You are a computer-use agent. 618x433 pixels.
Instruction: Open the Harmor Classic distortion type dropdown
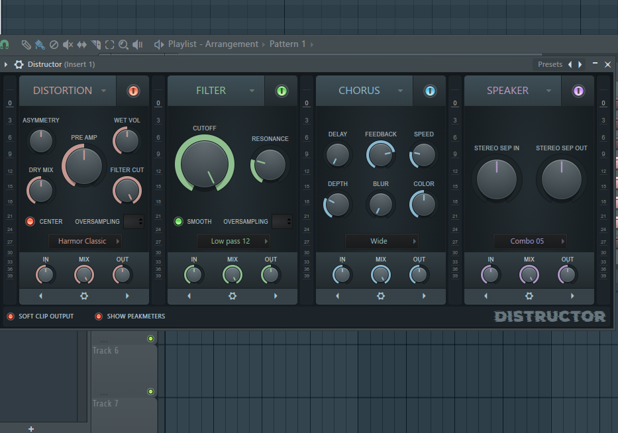click(85, 241)
